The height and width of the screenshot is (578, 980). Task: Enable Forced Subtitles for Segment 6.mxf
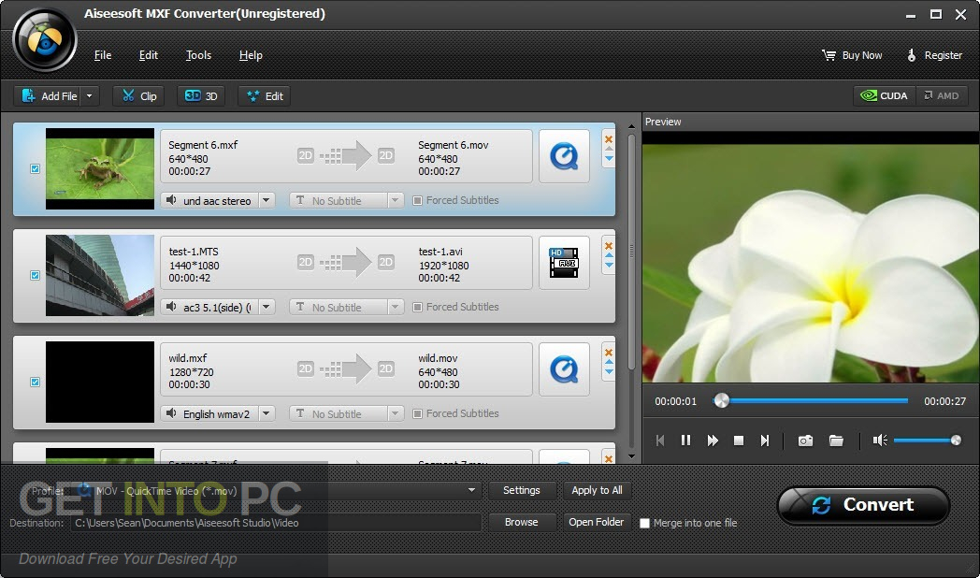tap(417, 200)
